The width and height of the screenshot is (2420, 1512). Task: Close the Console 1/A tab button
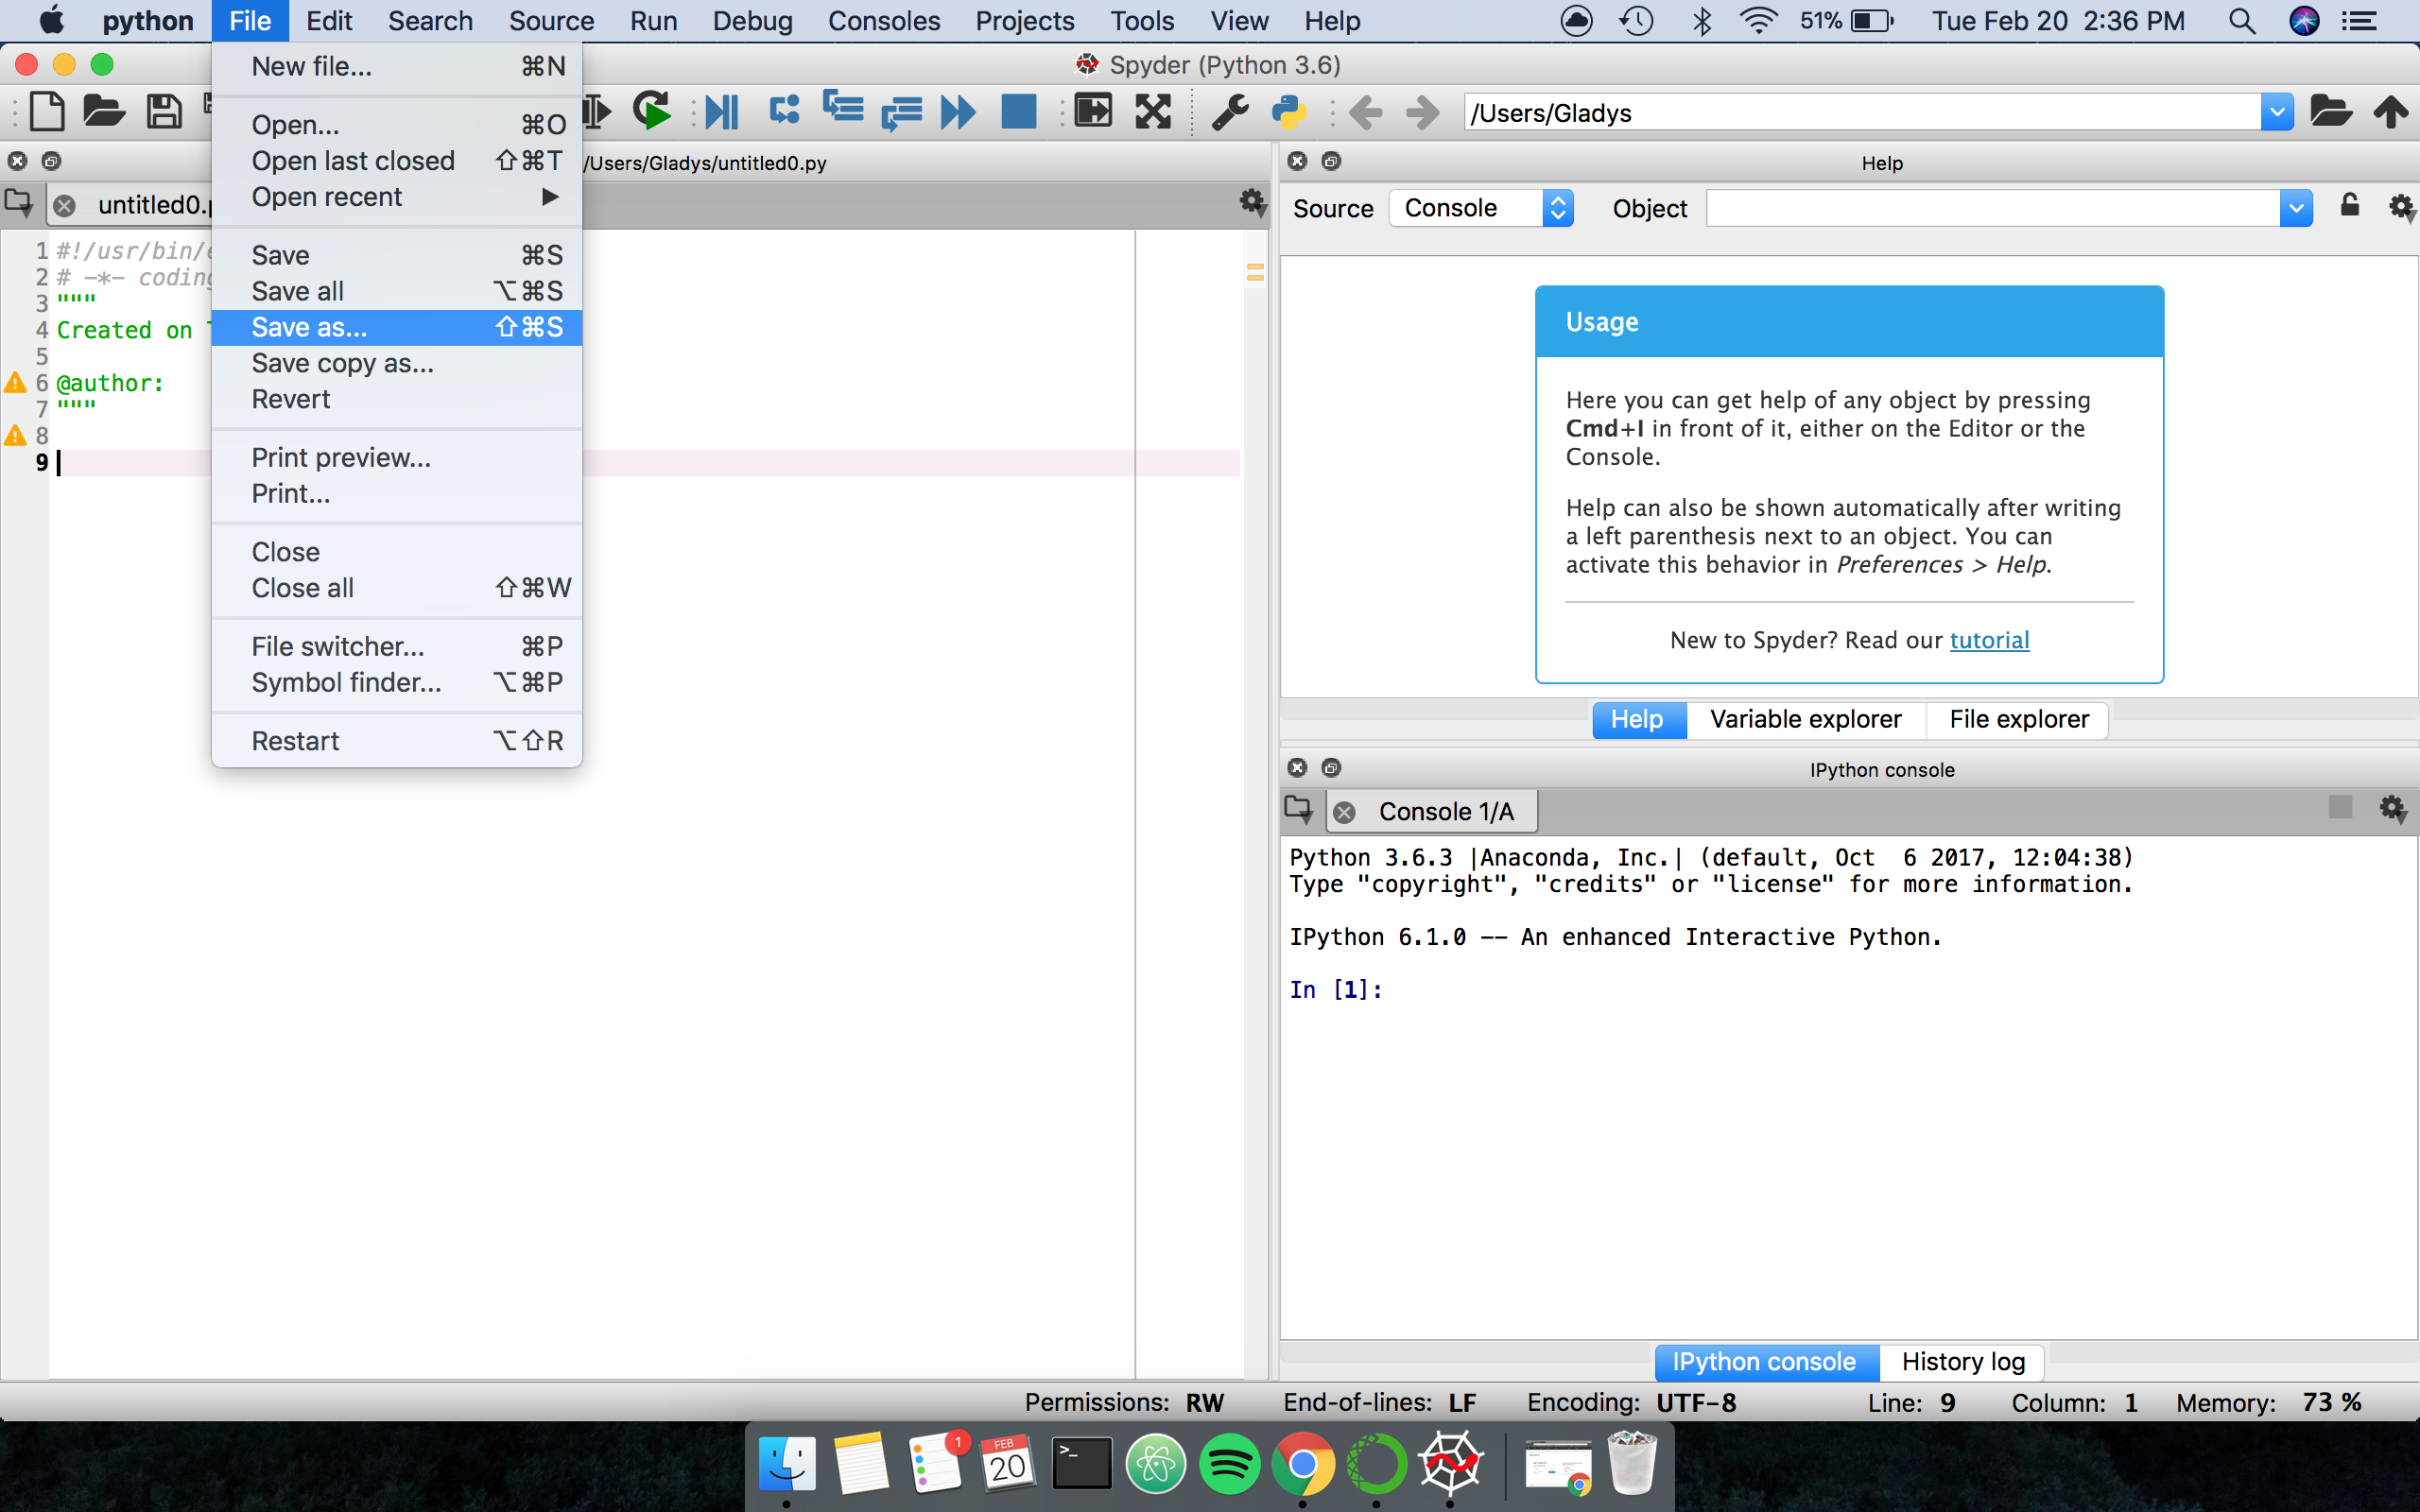click(1345, 812)
